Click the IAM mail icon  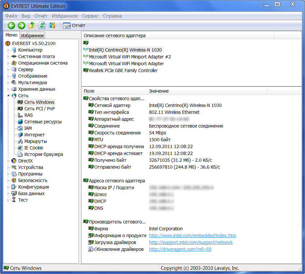[20, 128]
